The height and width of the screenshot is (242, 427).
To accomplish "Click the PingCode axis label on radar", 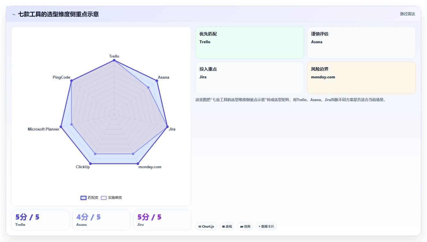I will 61,77.
